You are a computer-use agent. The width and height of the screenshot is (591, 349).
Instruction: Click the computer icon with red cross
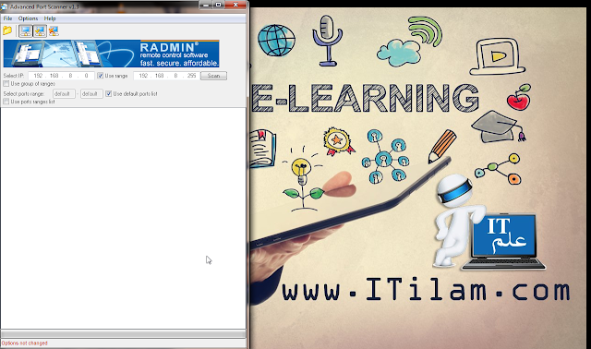point(54,30)
